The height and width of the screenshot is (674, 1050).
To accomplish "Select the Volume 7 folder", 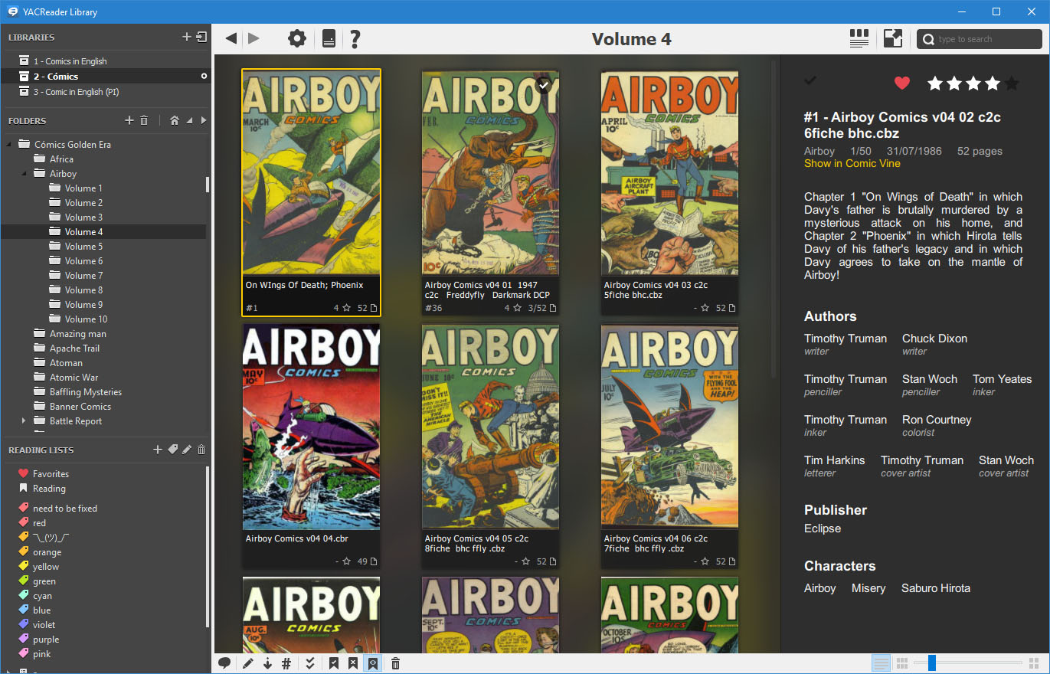I will pos(83,276).
